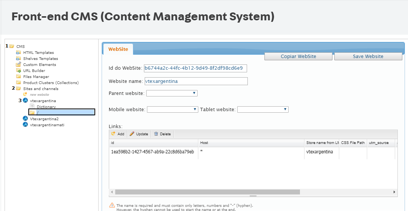
Task: Click the Files Manager folder icon
Action: pyautogui.click(x=19, y=76)
